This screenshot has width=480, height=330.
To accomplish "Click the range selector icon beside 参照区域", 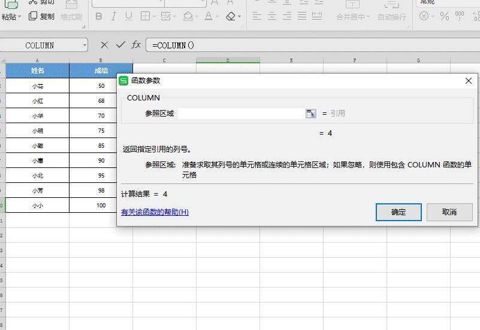I will [310, 114].
